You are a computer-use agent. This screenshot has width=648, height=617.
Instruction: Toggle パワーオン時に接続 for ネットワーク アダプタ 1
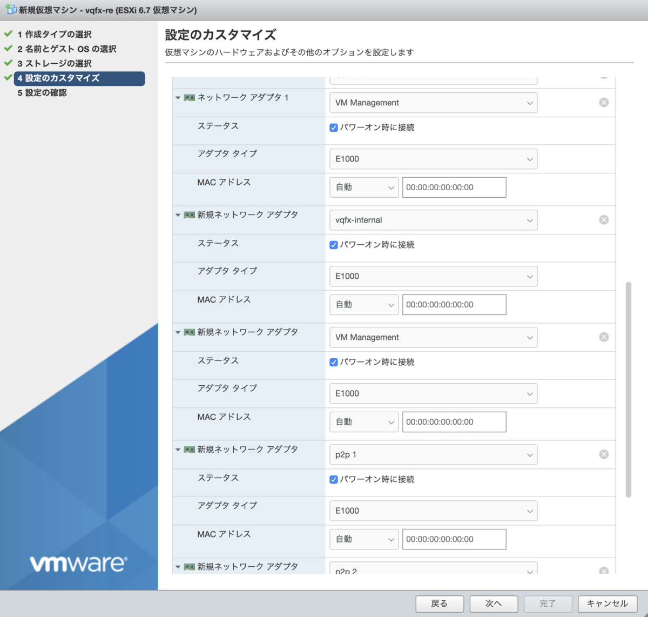click(334, 128)
